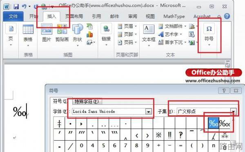Insert clip art with 剪贴画 button
Viewport: 245px width, 152px height.
62,33
